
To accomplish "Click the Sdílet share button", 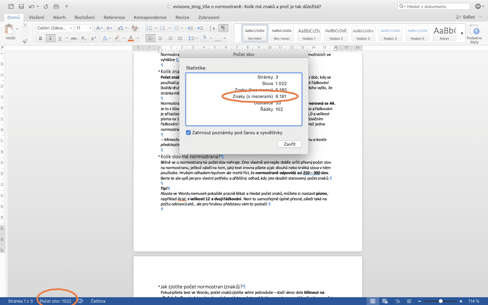I will pos(465,17).
